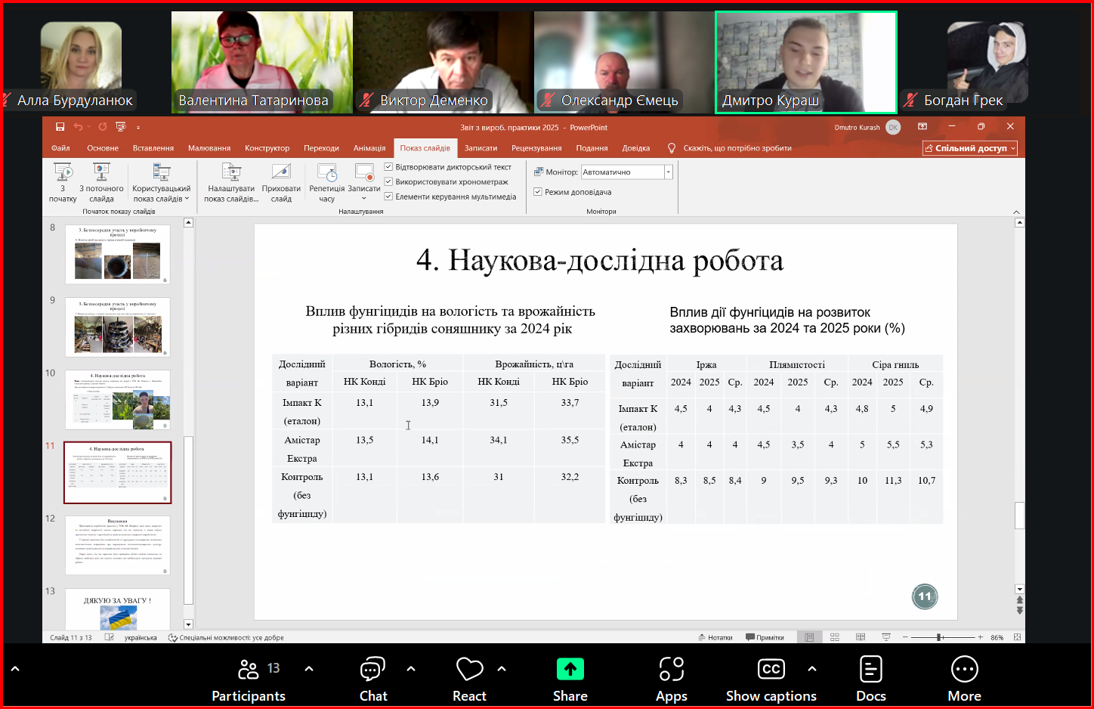Expand the Записати dropdown arrow
The image size is (1094, 709).
pyautogui.click(x=364, y=199)
